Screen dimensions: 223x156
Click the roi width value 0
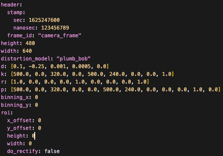tap(30, 144)
